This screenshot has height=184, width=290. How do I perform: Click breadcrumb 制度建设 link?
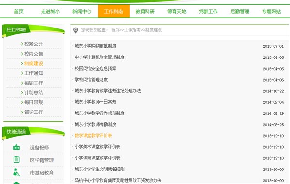pos(154,30)
